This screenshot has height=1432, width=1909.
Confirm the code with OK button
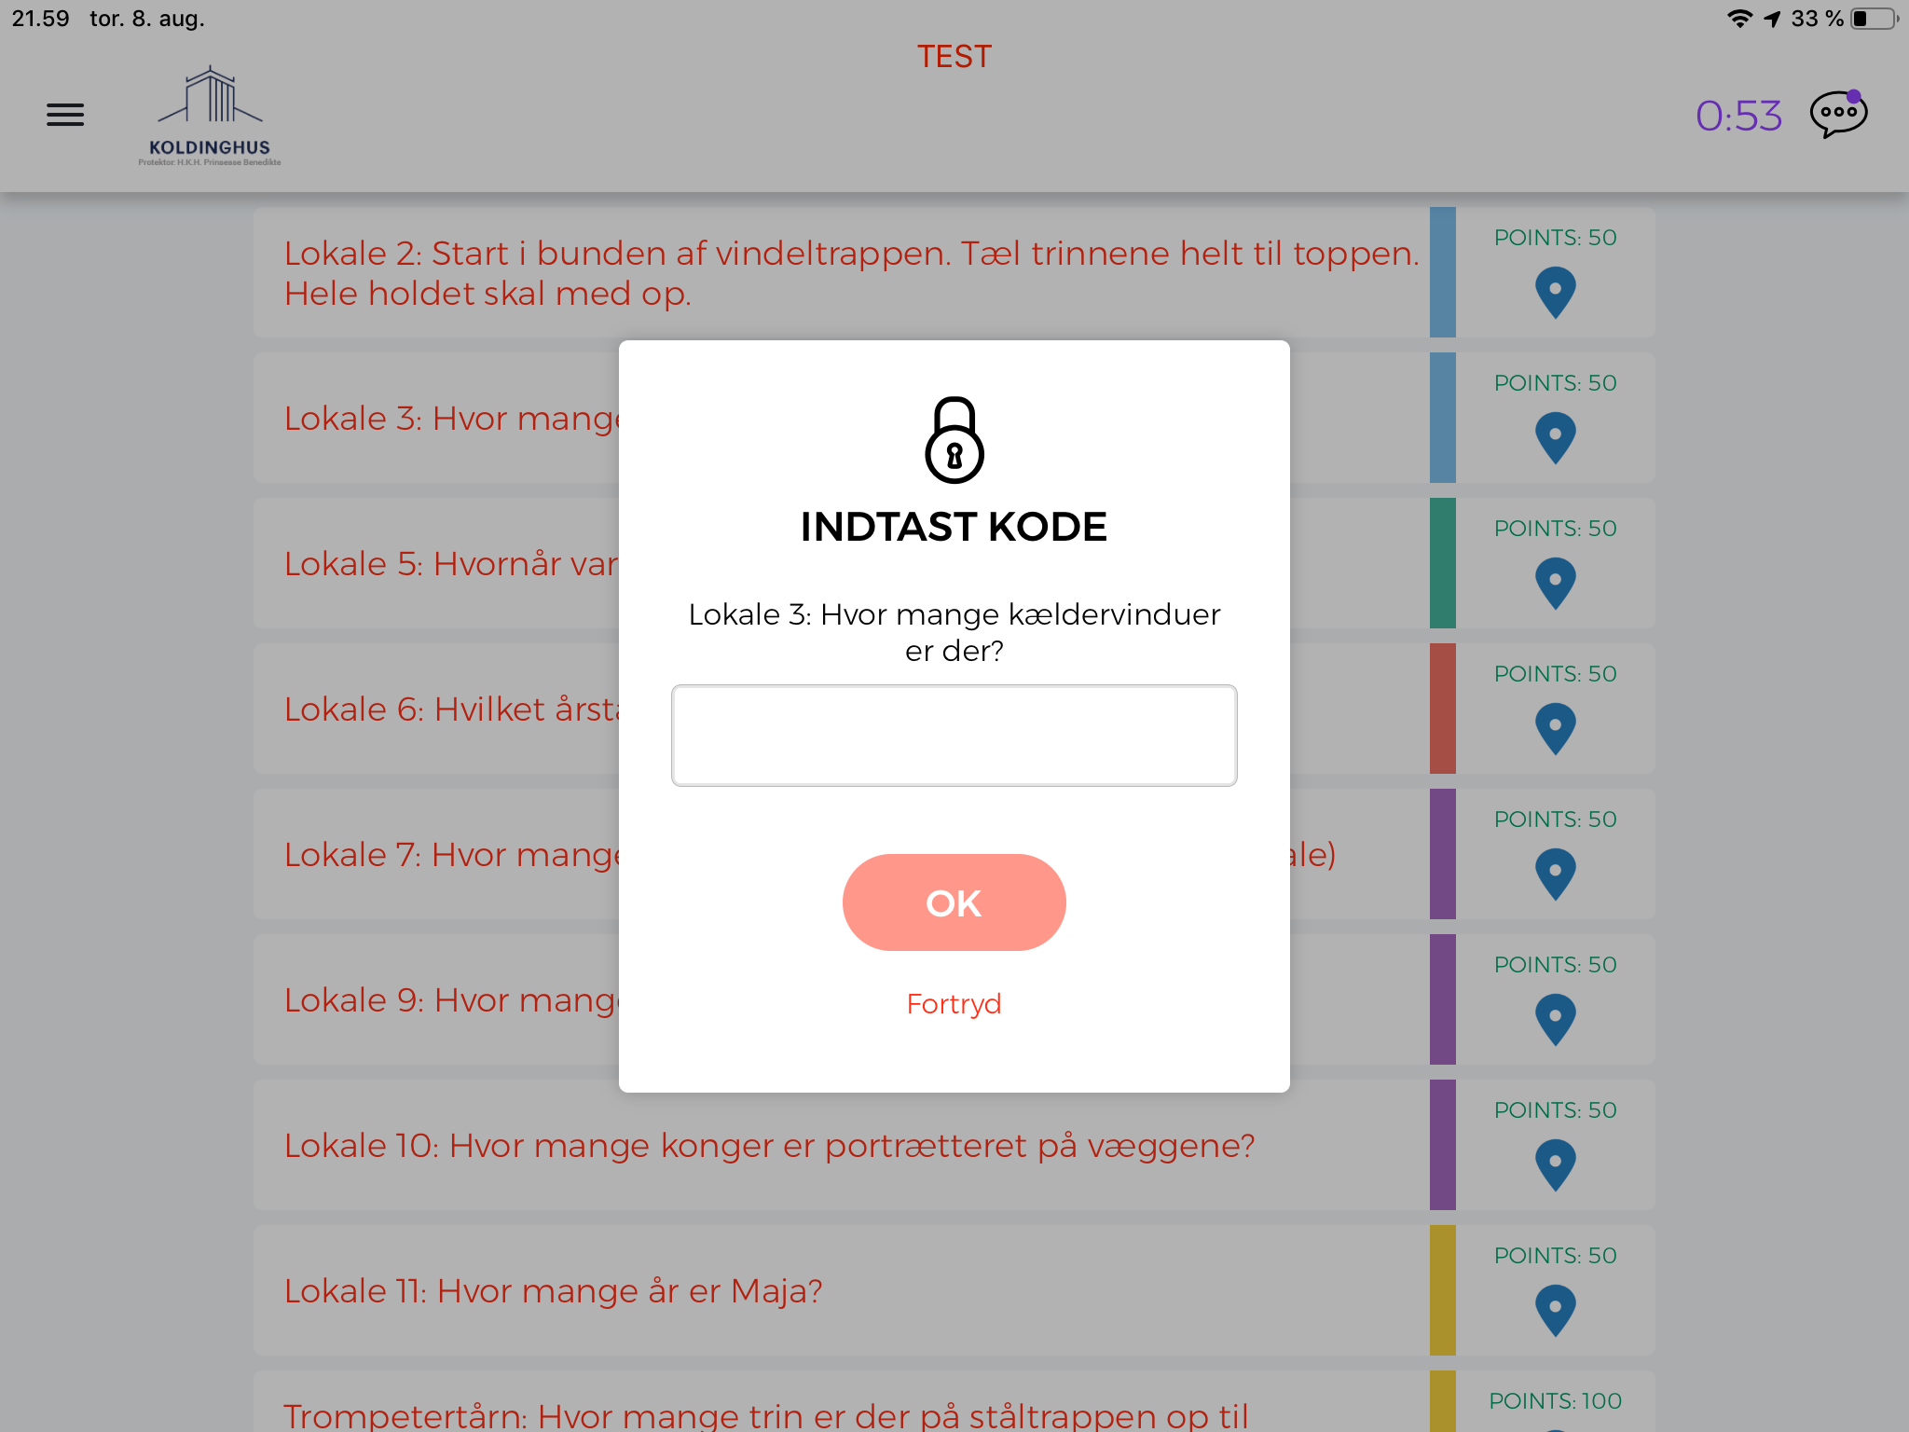tap(954, 902)
